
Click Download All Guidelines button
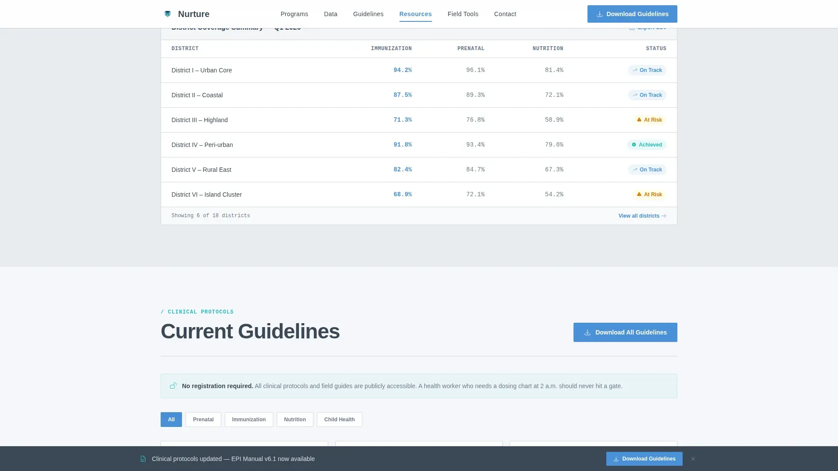click(625, 332)
